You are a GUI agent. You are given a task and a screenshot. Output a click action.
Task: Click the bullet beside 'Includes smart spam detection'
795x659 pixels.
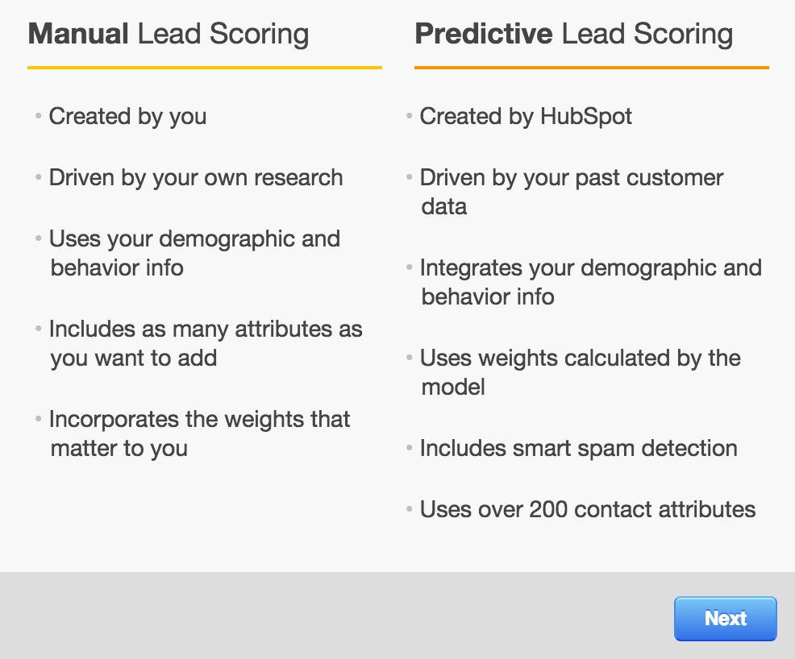pyautogui.click(x=407, y=446)
